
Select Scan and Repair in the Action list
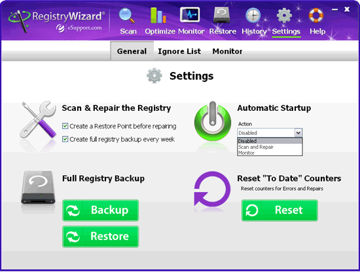[x=270, y=147]
